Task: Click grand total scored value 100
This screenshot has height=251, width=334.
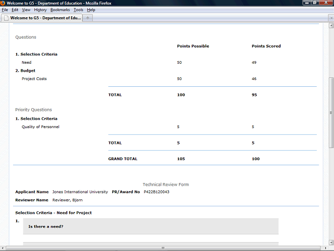Action: pos(256,159)
